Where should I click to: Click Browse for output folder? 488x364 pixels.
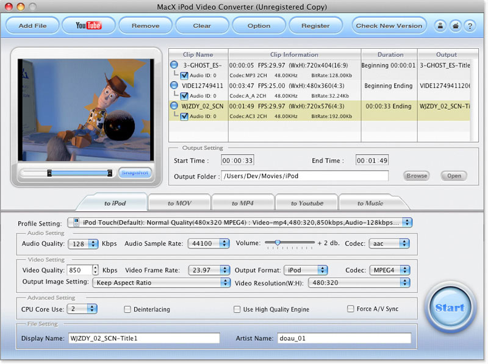pos(417,176)
